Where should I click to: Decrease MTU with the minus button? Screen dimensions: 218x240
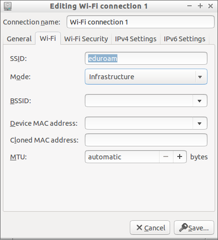pos(166,156)
